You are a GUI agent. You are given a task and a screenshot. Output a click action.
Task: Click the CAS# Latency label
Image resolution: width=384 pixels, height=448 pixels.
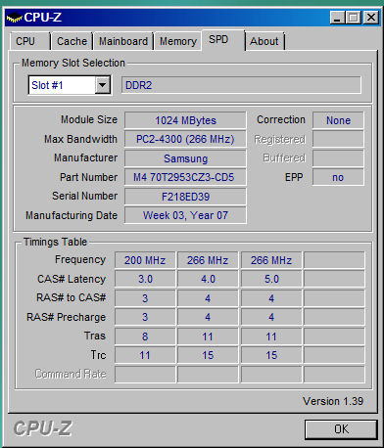[x=72, y=279]
